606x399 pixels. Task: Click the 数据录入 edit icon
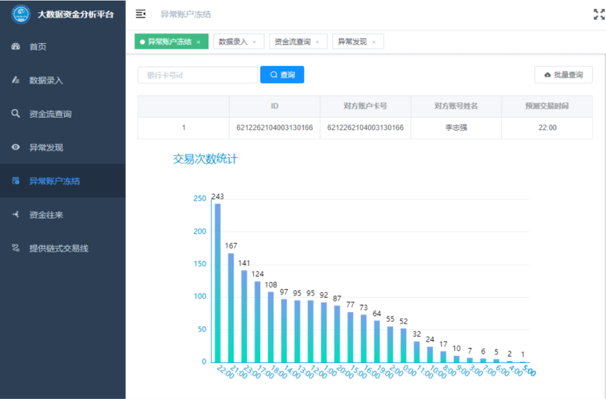[16, 80]
